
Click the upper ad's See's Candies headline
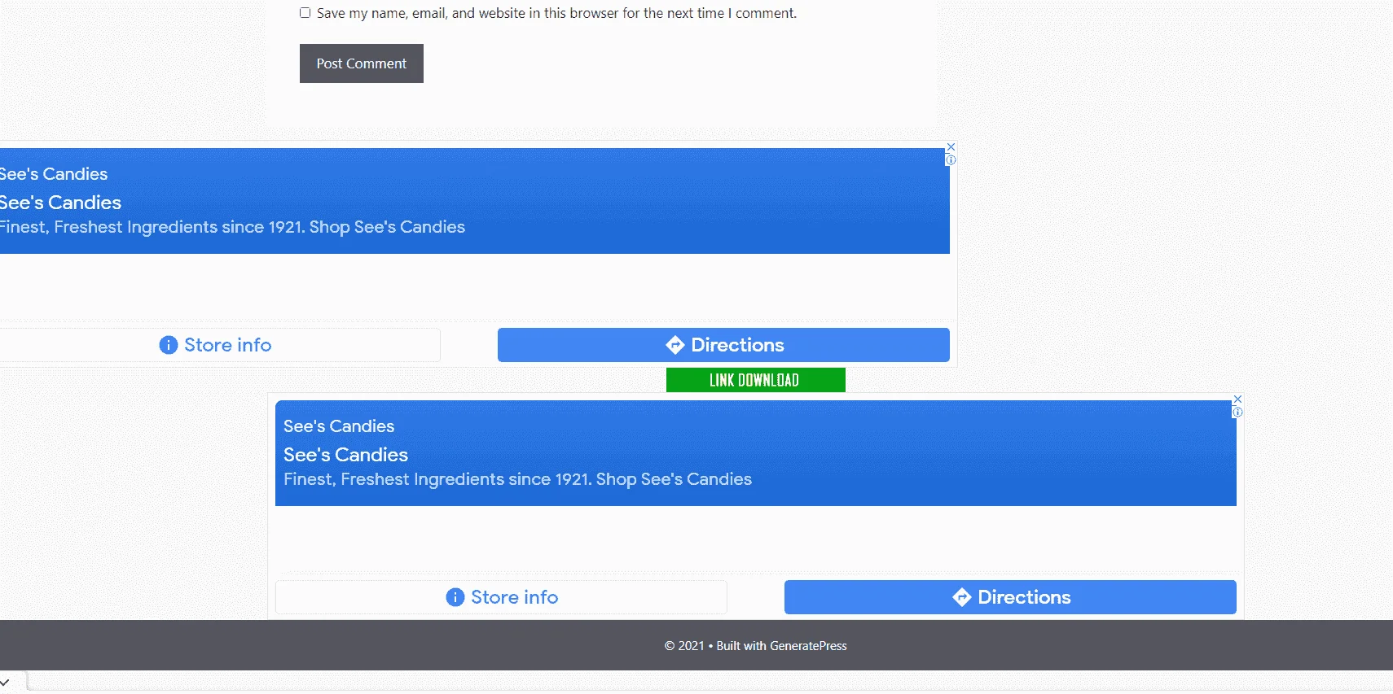pyautogui.click(x=60, y=203)
